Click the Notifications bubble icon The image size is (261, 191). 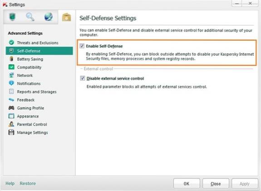coord(11,83)
